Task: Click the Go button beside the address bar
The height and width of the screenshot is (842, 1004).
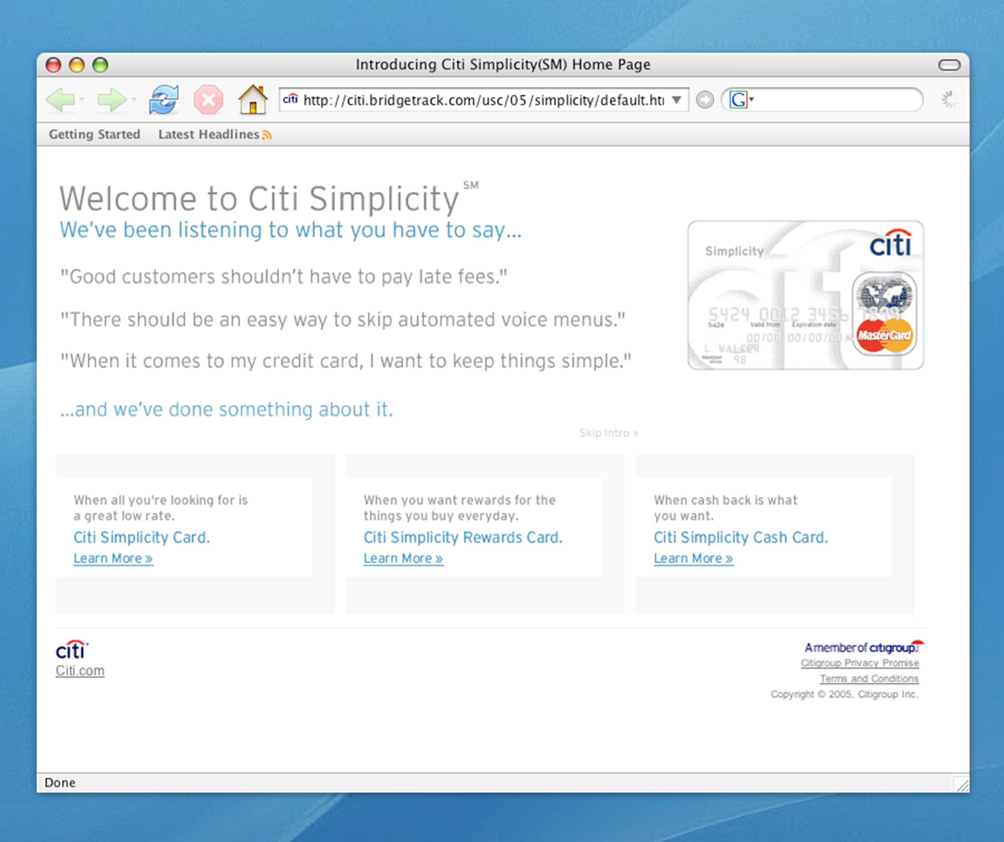Action: 705,100
